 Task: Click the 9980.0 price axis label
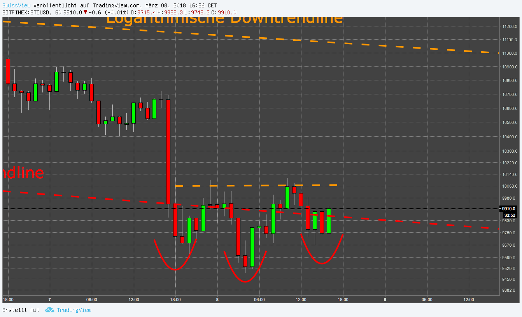click(510, 198)
